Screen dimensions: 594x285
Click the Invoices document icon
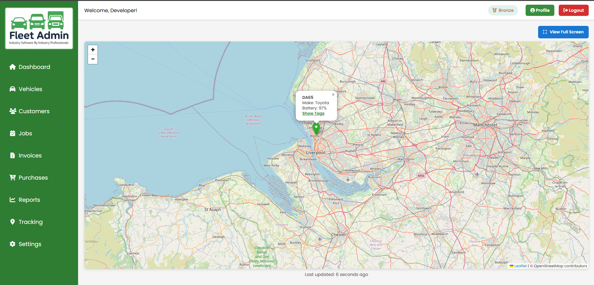[x=12, y=155]
